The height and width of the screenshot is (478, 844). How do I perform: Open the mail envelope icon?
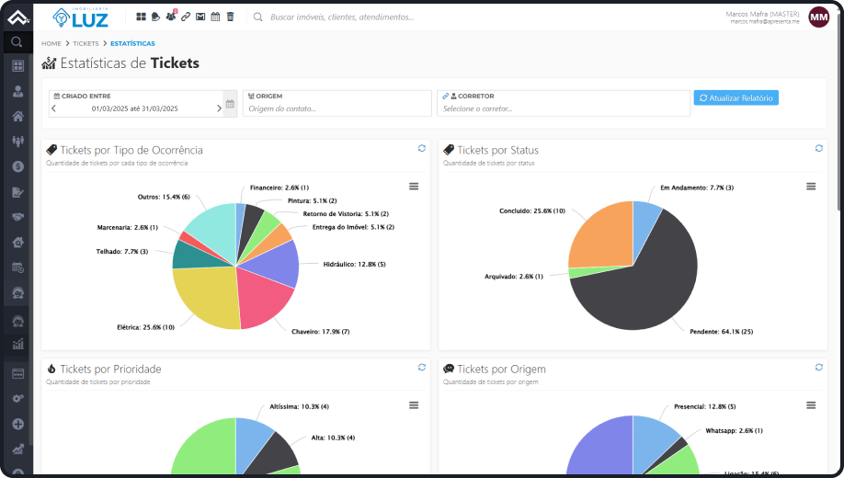[200, 17]
